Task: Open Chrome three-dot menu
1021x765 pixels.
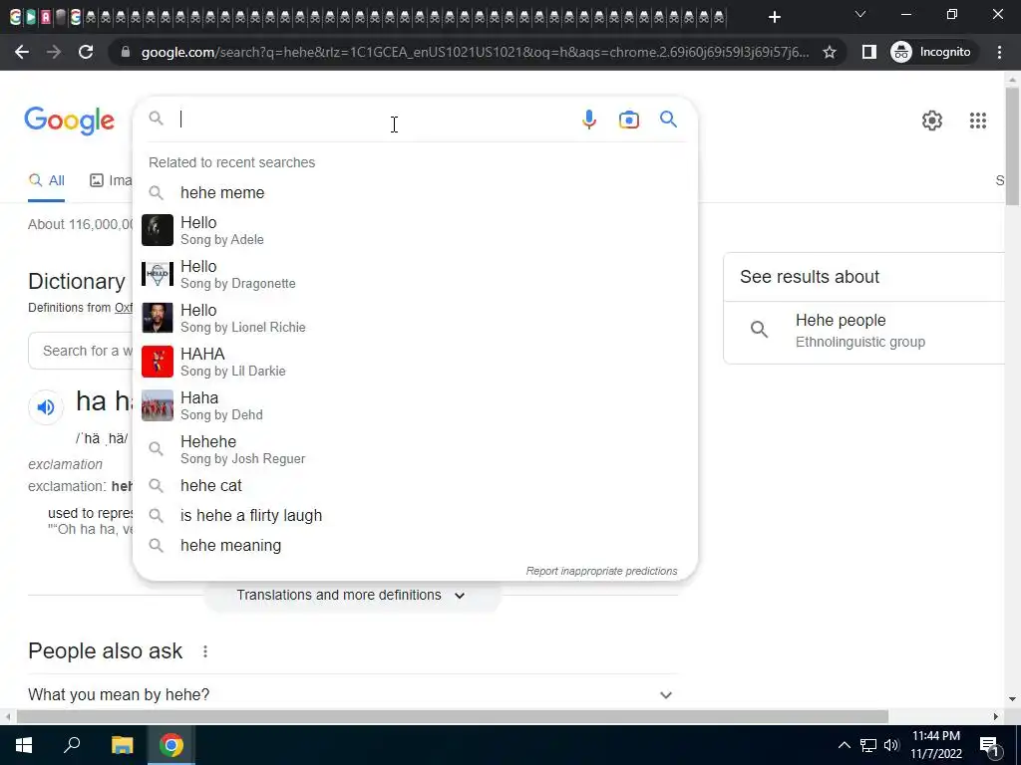Action: pos(999,52)
